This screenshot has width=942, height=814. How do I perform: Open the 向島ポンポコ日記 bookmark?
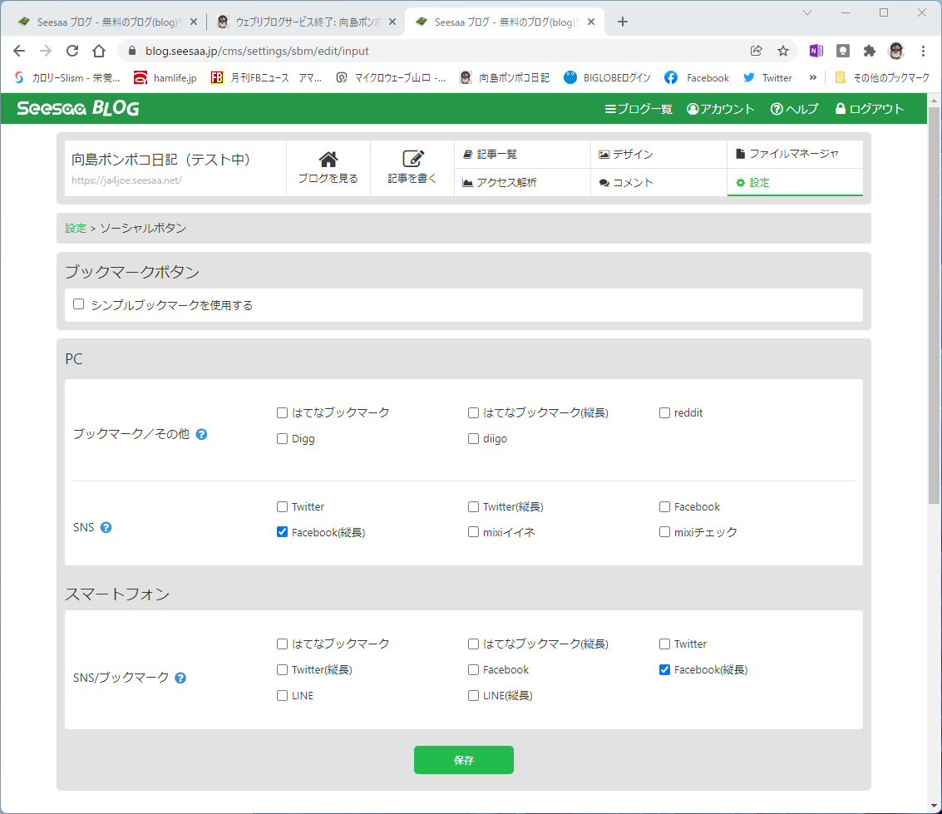tap(505, 77)
